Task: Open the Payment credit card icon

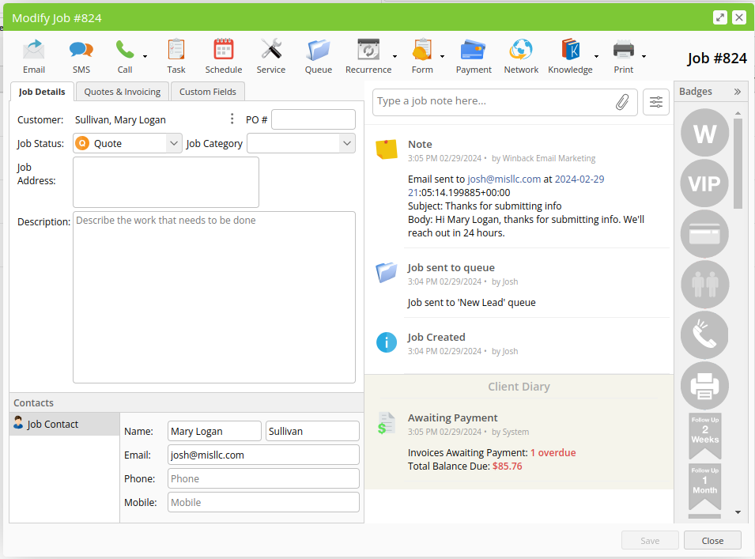Action: 474,55
